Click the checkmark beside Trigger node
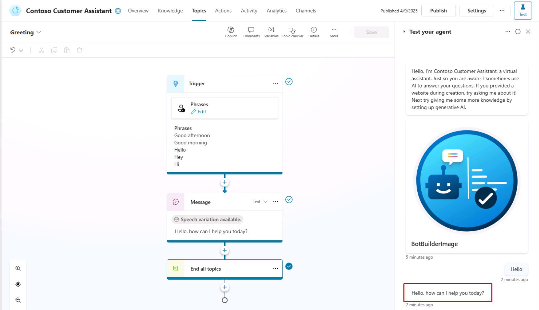The height and width of the screenshot is (310, 539). coord(289,82)
